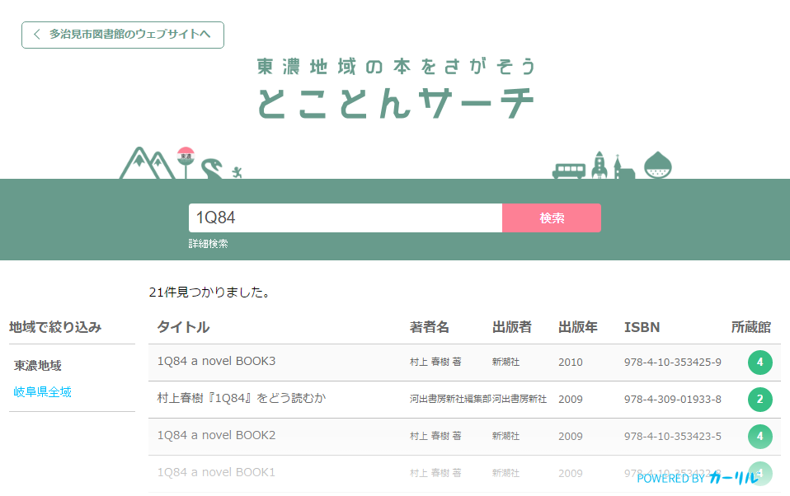
Task: Click the とことんサーチ site logo
Action: [x=396, y=103]
